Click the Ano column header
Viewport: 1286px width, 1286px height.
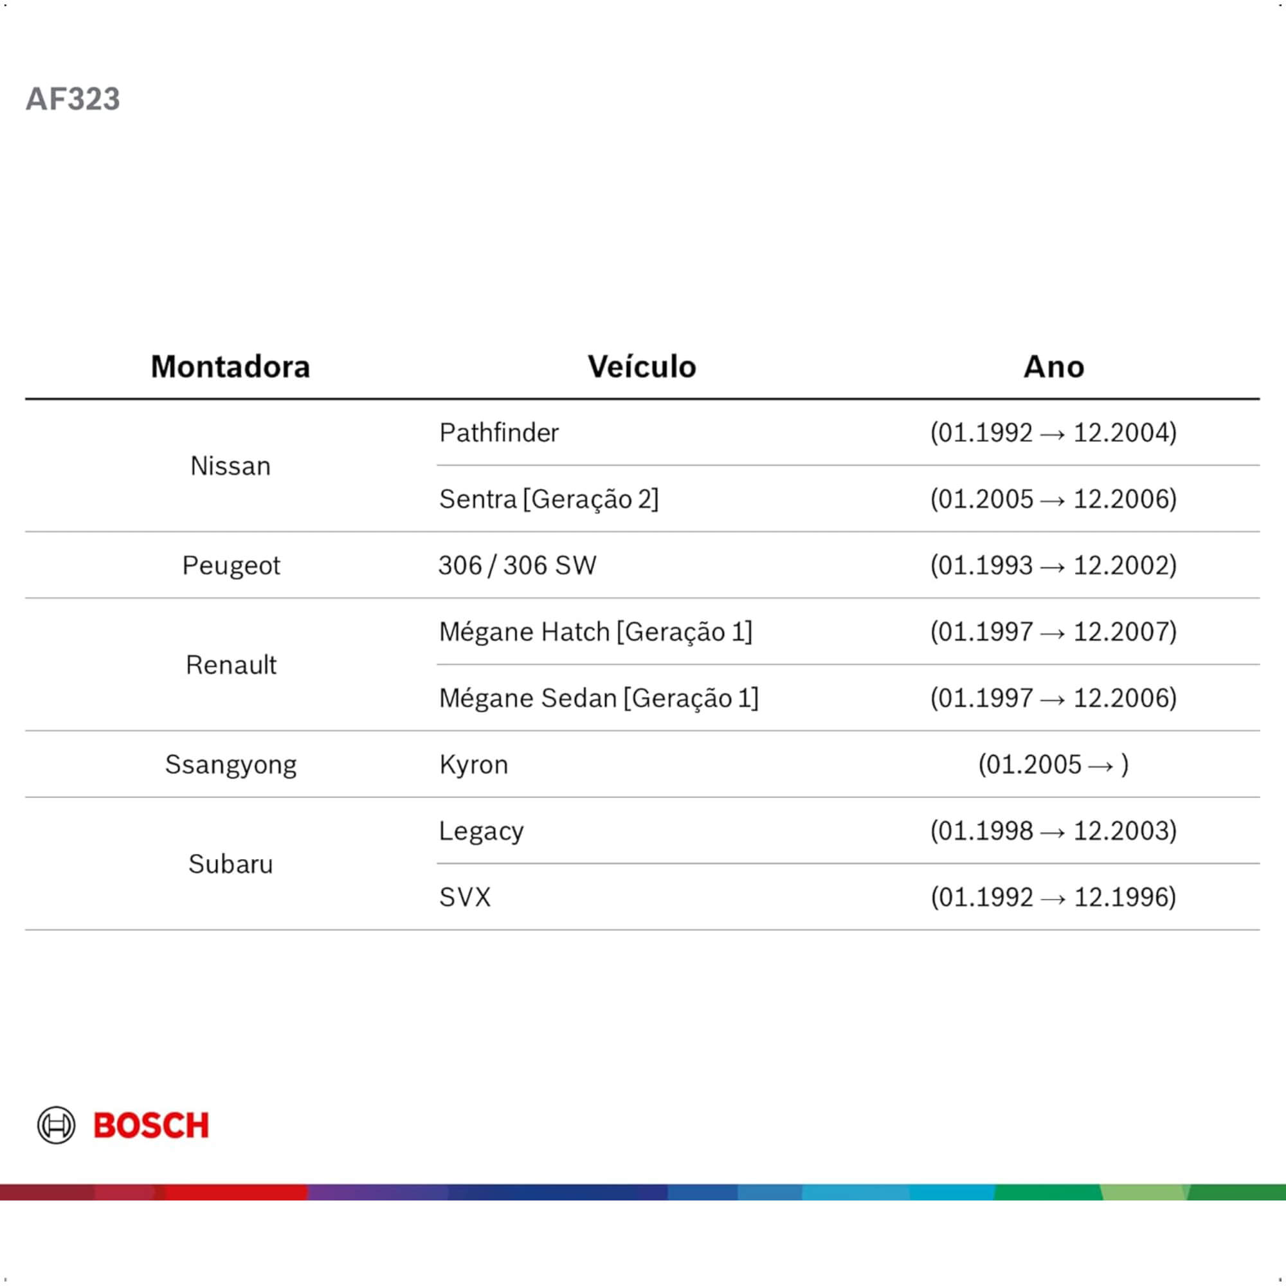pos(1054,367)
